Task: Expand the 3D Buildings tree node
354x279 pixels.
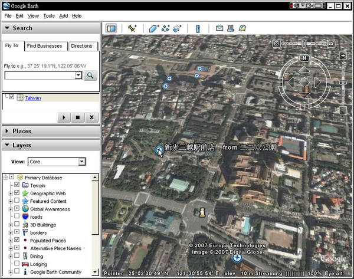Action: [11, 225]
